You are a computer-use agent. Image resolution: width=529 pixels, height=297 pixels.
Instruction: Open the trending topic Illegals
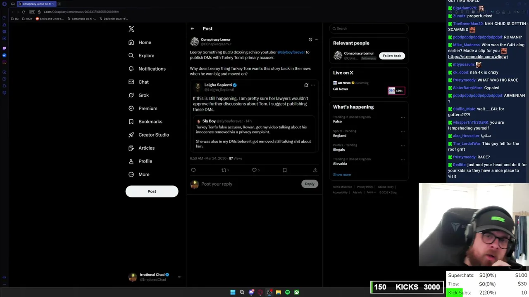(339, 149)
